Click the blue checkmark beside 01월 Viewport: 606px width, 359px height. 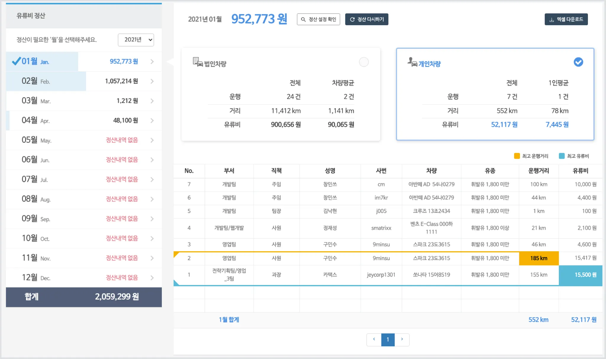pos(16,61)
